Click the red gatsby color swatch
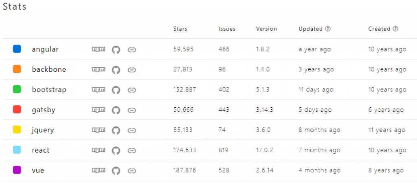Image resolution: width=417 pixels, height=184 pixels. pyautogui.click(x=17, y=110)
